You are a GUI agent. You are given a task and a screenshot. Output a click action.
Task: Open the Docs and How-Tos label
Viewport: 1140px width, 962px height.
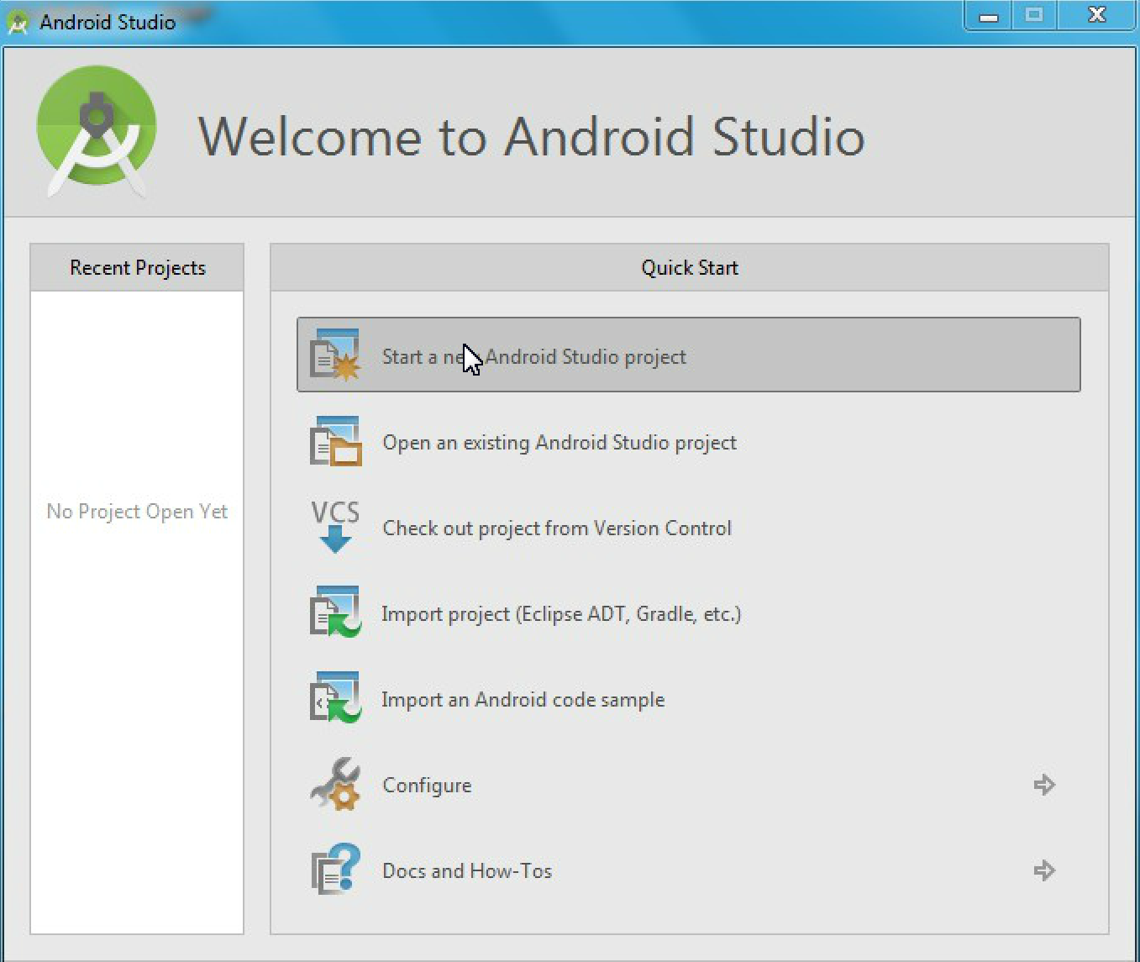tap(467, 871)
